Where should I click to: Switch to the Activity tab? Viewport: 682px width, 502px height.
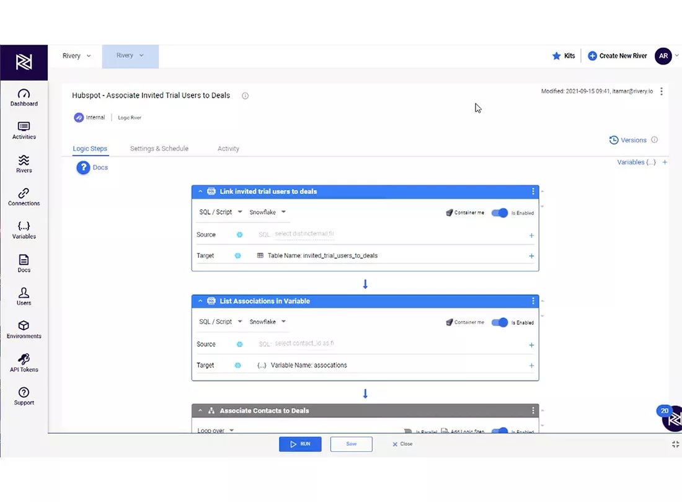tap(228, 149)
